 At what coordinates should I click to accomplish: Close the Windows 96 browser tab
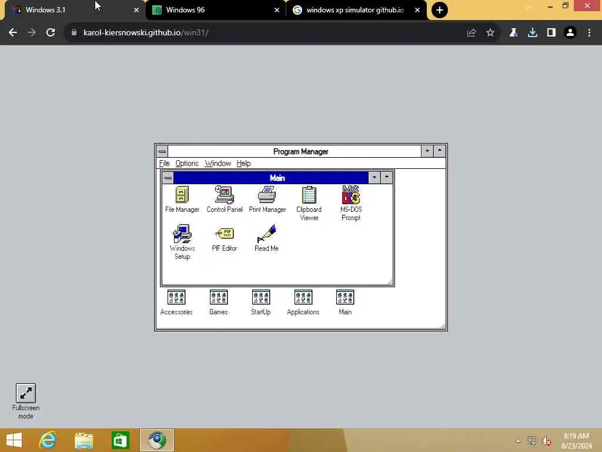tap(277, 11)
